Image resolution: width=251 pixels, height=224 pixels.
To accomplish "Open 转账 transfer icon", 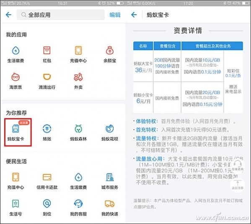I will [x=47, y=132].
